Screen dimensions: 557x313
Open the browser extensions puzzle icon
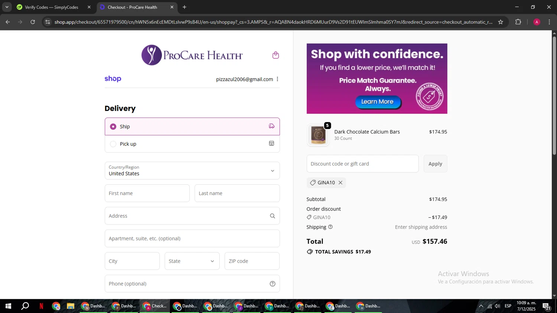click(x=518, y=22)
